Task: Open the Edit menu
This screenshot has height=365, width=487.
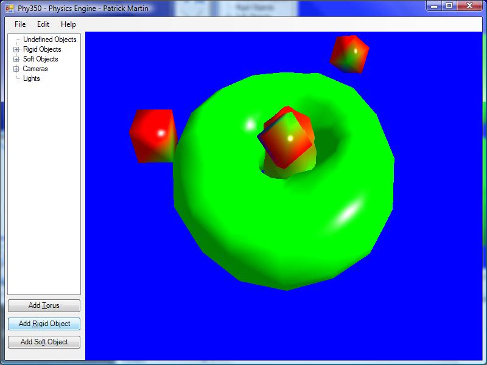Action: pos(43,24)
